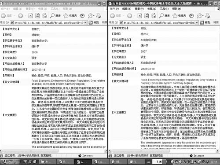
Task: Click the 转到 Go button in the right browser
Action: pyautogui.click(x=205, y=22)
